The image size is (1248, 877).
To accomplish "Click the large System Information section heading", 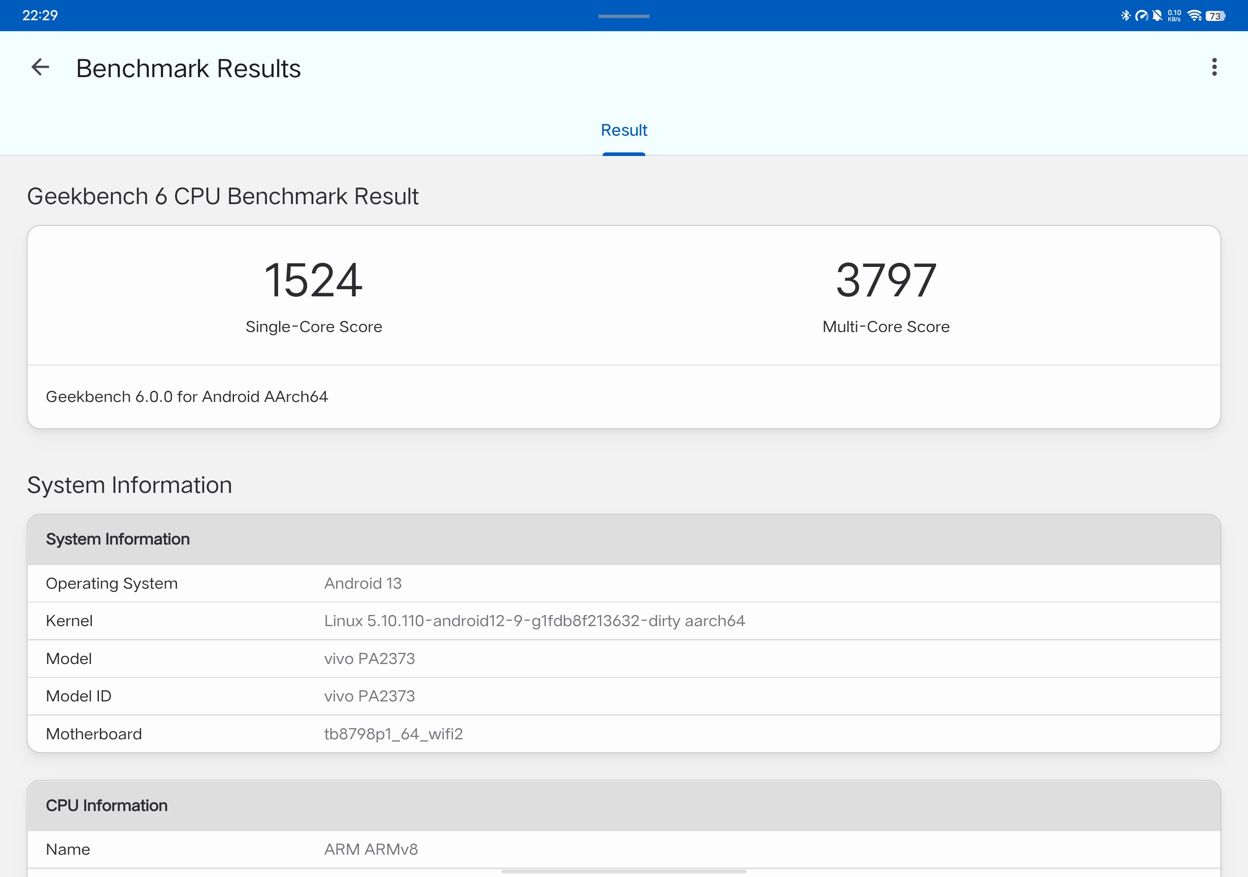I will pyautogui.click(x=129, y=485).
